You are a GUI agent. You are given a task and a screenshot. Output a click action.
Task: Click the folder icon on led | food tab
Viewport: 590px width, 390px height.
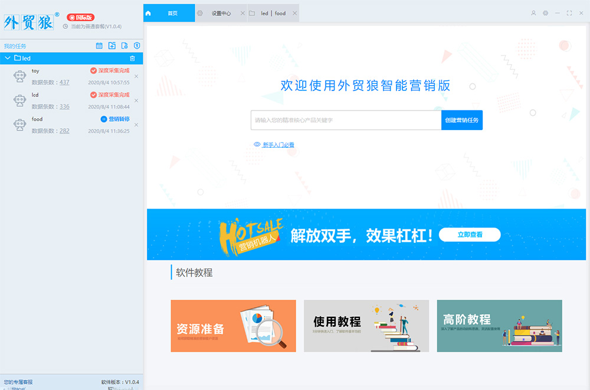(x=252, y=13)
